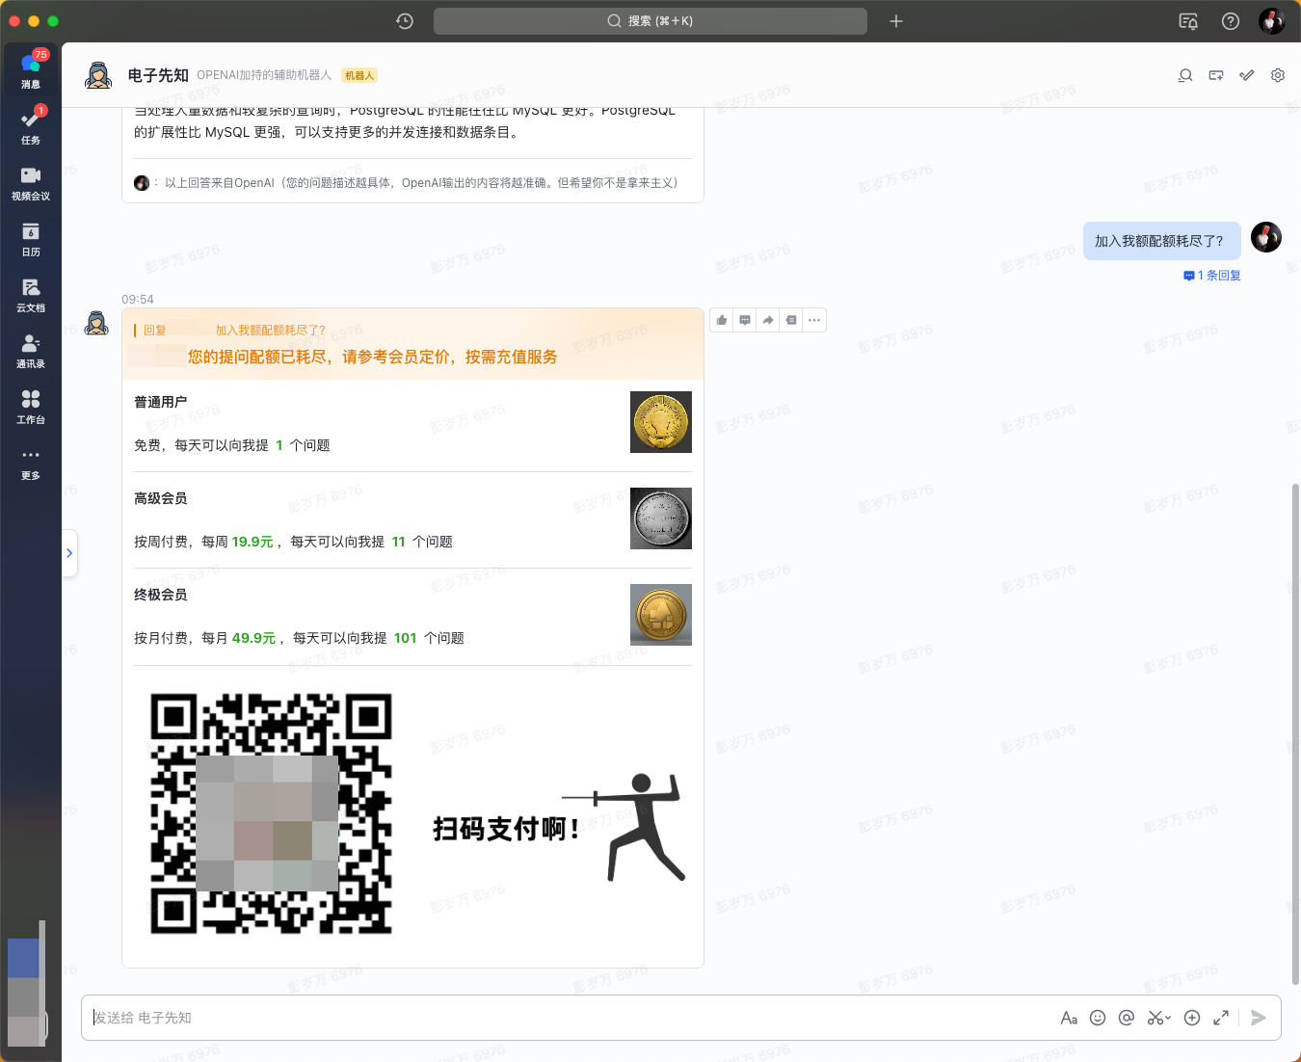
Task: Open 工作台 workspace apps
Action: [31, 405]
